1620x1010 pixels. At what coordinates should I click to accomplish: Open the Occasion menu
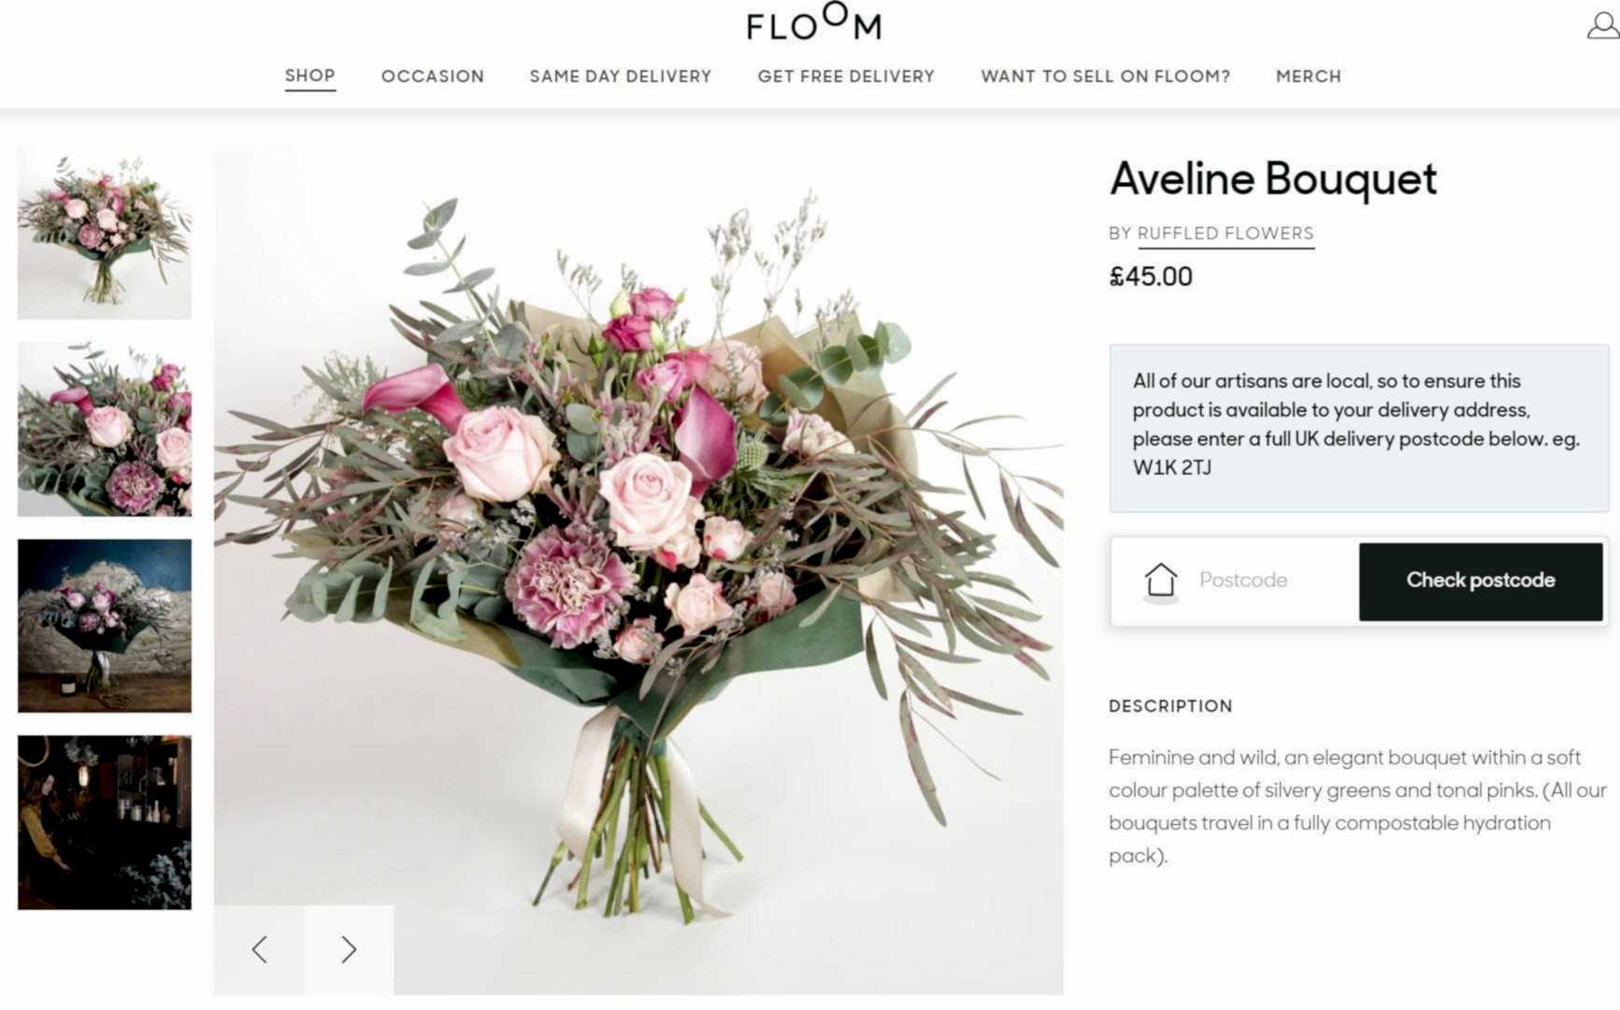[433, 77]
